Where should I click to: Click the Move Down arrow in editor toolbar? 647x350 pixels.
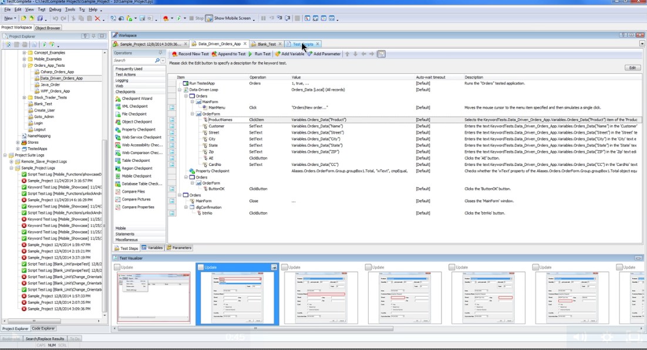(355, 54)
